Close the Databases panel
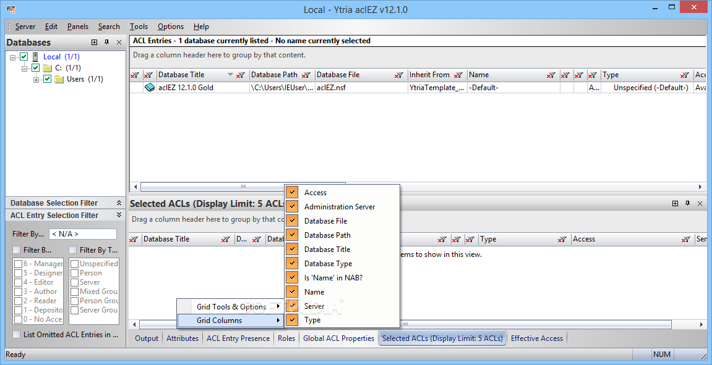 point(119,42)
